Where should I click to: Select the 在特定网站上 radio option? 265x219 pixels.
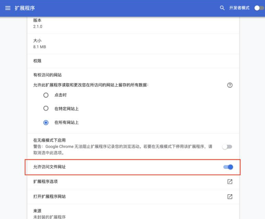click(46, 108)
